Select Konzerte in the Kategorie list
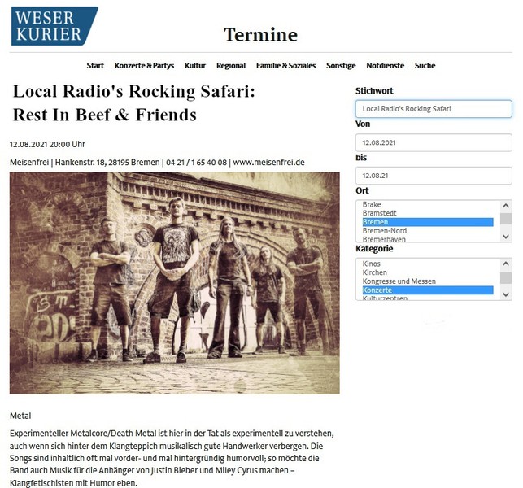Screen dimensions: 523x488 click(428, 290)
